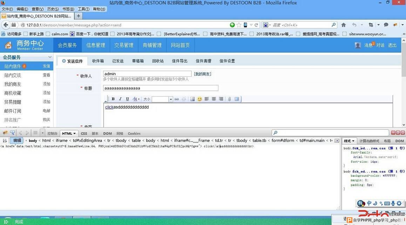Insert an image with the editor's picture icon

[x=192, y=99]
